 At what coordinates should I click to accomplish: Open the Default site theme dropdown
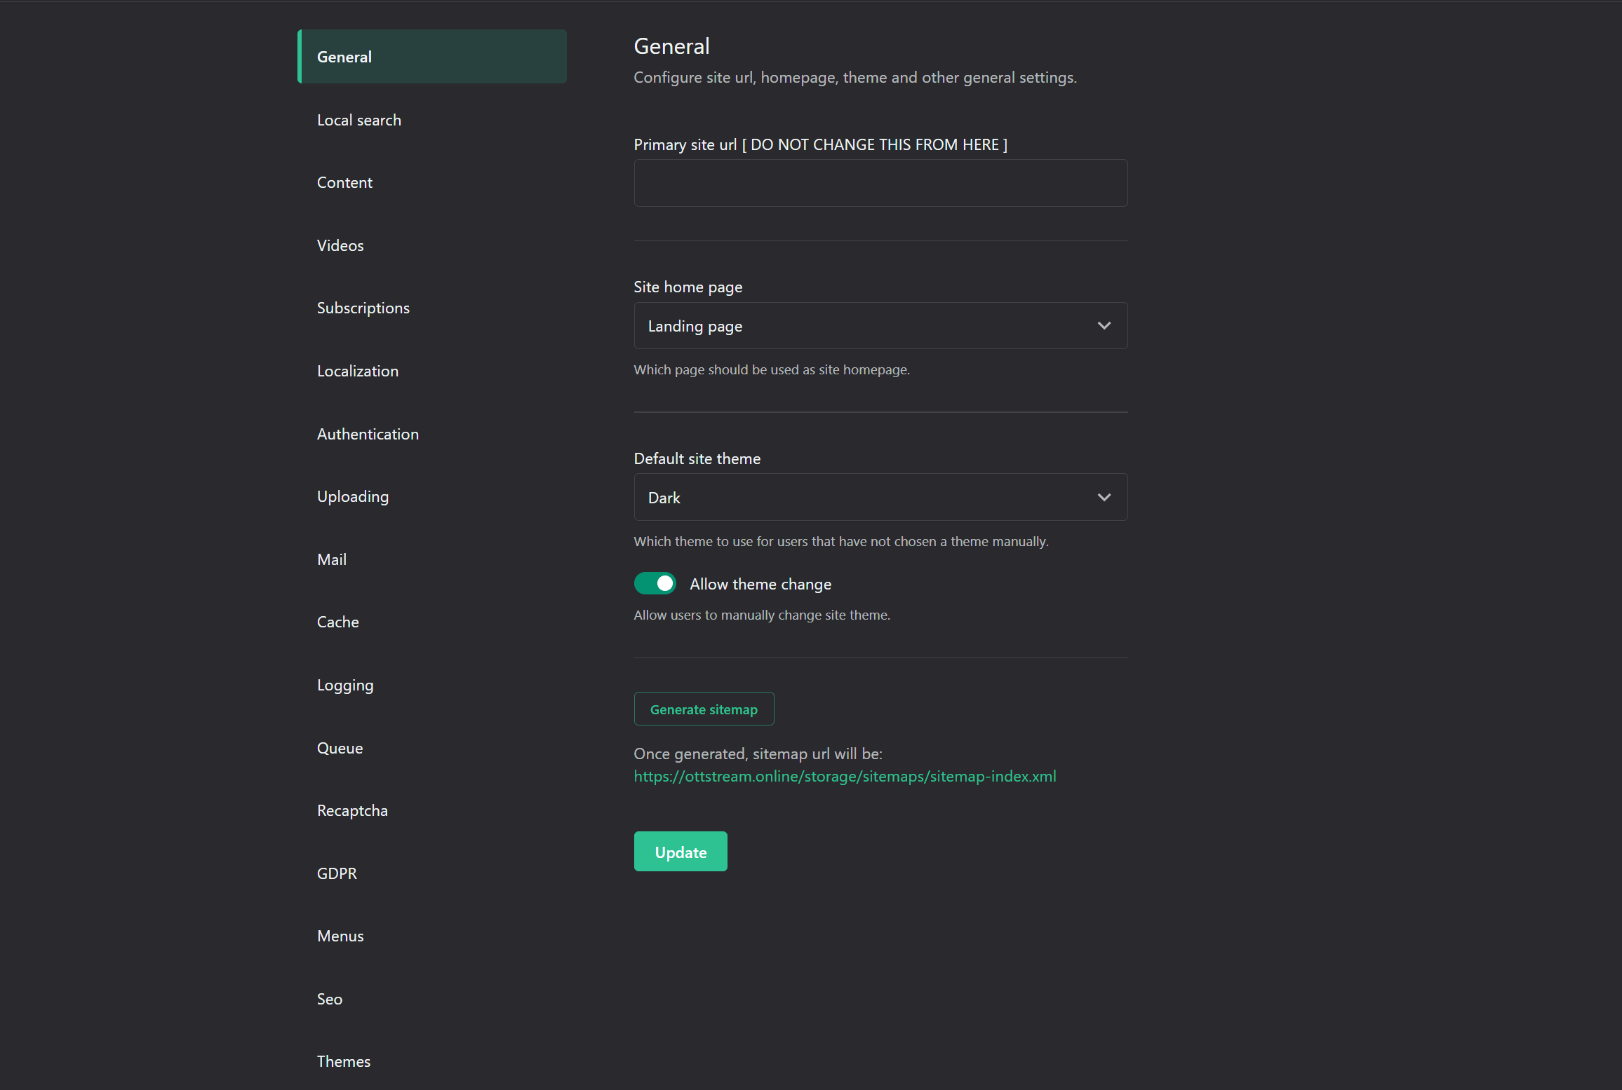[x=880, y=497]
